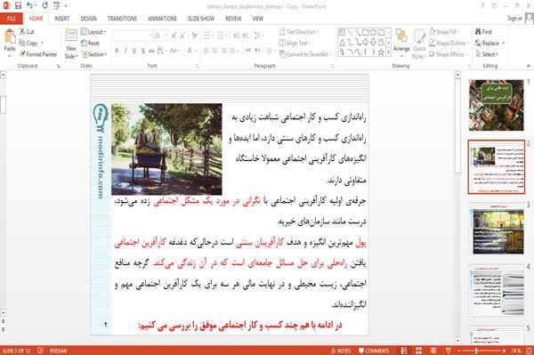Switch to the ANIMATIONS tab
534x355 pixels.
[x=162, y=19]
